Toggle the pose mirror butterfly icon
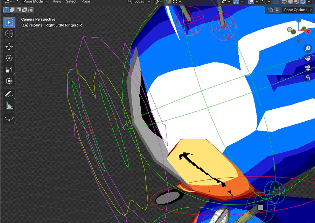 click(271, 10)
